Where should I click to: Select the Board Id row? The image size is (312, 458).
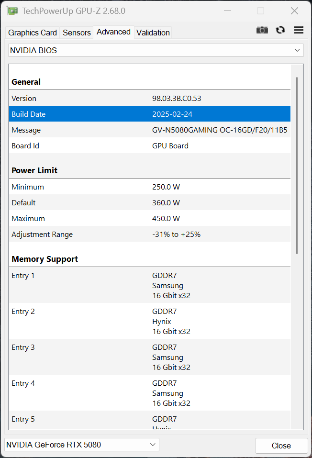[149, 145]
